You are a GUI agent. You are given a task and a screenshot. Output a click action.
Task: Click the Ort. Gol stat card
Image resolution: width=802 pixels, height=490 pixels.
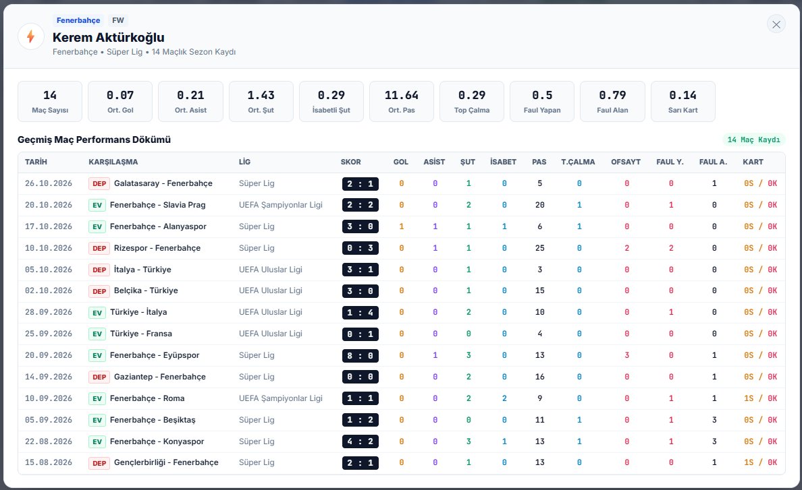120,102
